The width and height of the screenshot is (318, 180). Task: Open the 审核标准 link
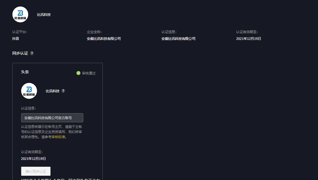click(x=58, y=136)
